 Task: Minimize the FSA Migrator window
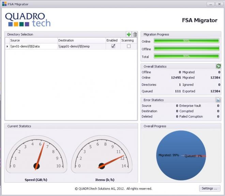tap(211, 4)
